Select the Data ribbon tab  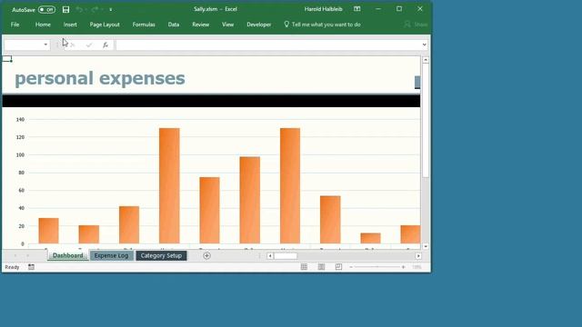(x=174, y=25)
